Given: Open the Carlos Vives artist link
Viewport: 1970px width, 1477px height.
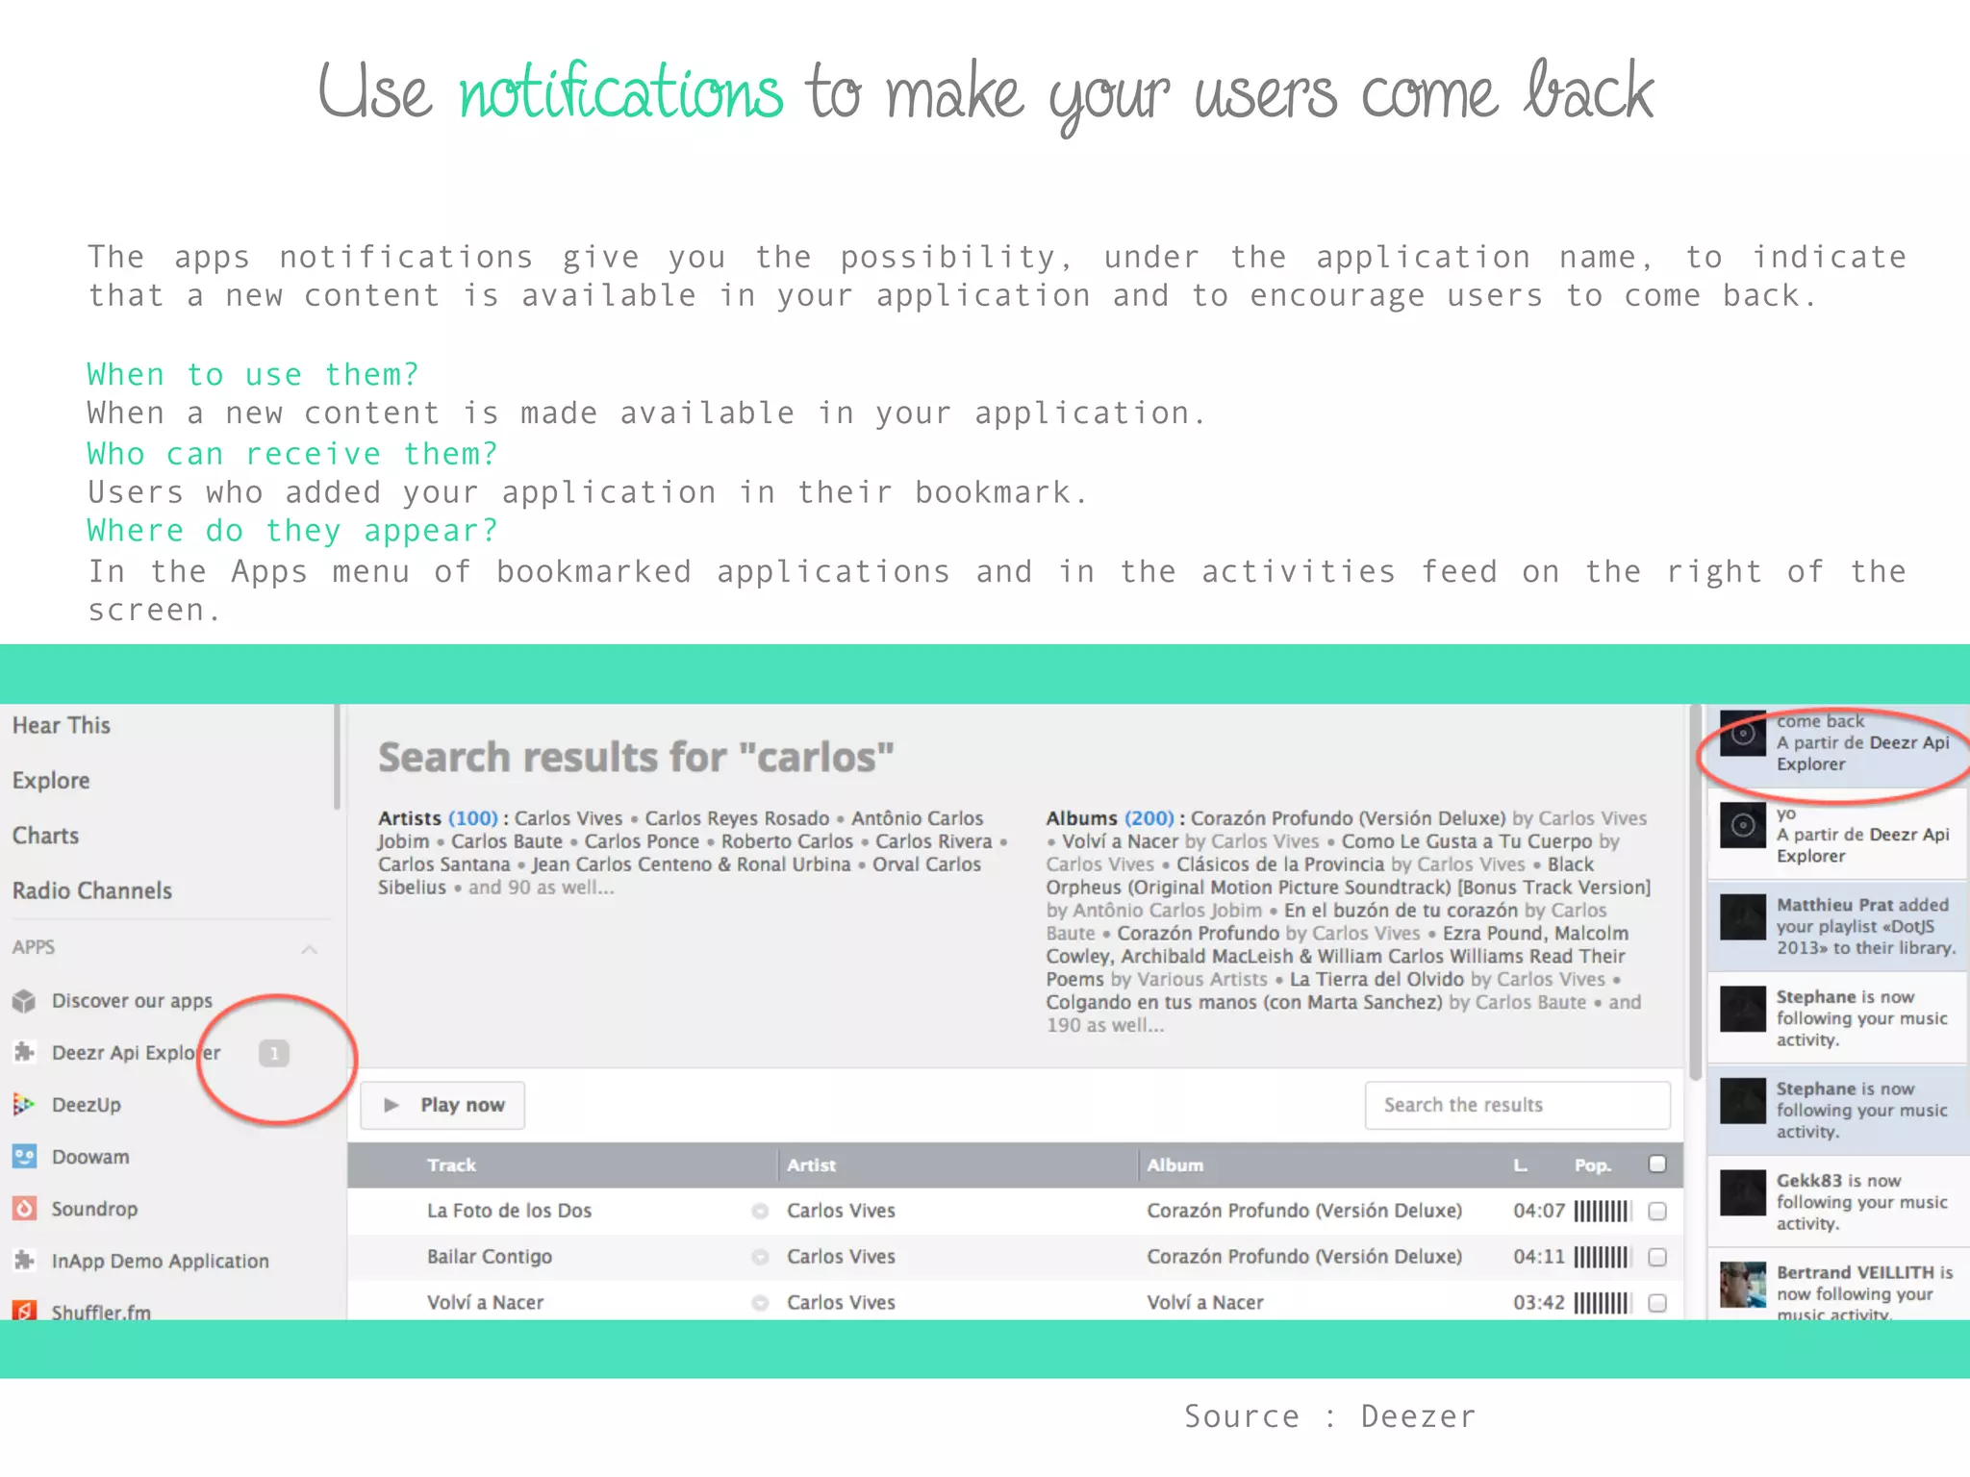Looking at the screenshot, I should (568, 818).
